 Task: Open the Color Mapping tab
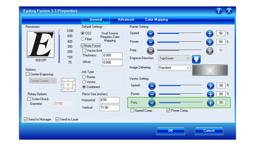(x=156, y=19)
